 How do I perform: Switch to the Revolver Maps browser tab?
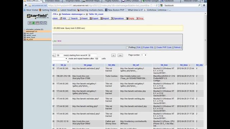coord(92,1)
